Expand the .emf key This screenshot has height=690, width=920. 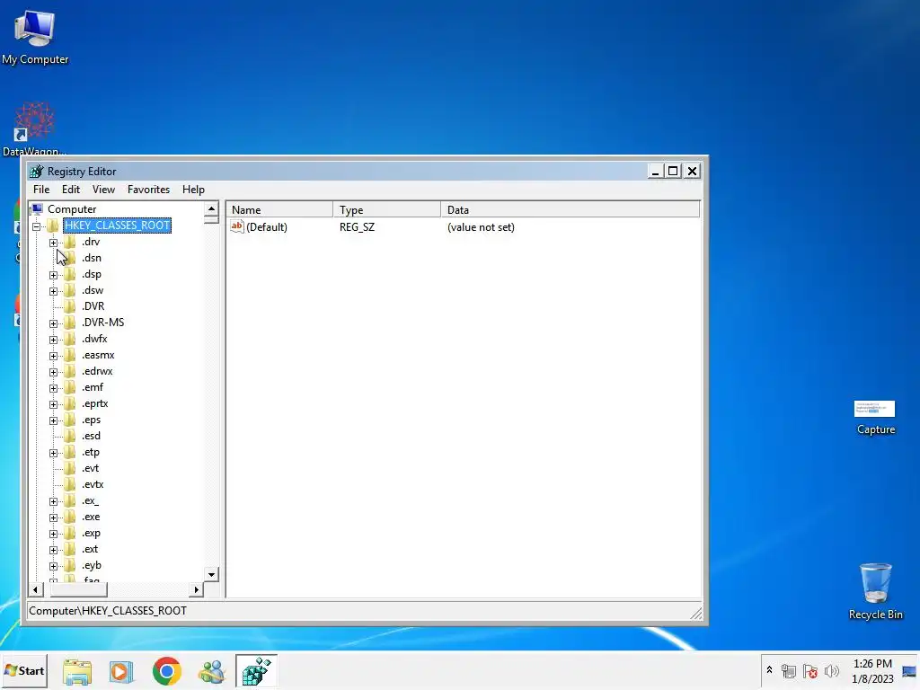coord(53,388)
